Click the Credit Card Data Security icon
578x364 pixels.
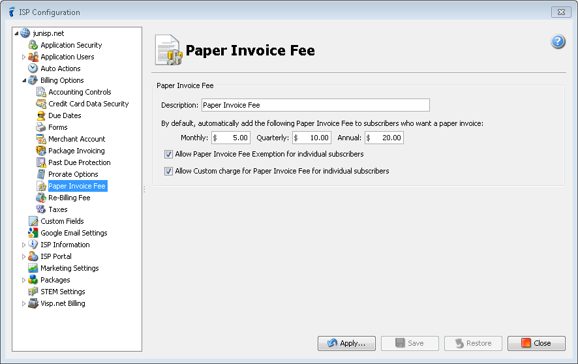pos(41,104)
